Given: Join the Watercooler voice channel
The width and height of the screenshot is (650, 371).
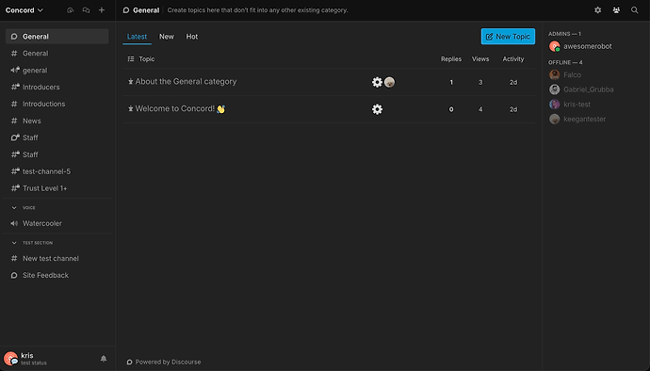Looking at the screenshot, I should coord(57,223).
